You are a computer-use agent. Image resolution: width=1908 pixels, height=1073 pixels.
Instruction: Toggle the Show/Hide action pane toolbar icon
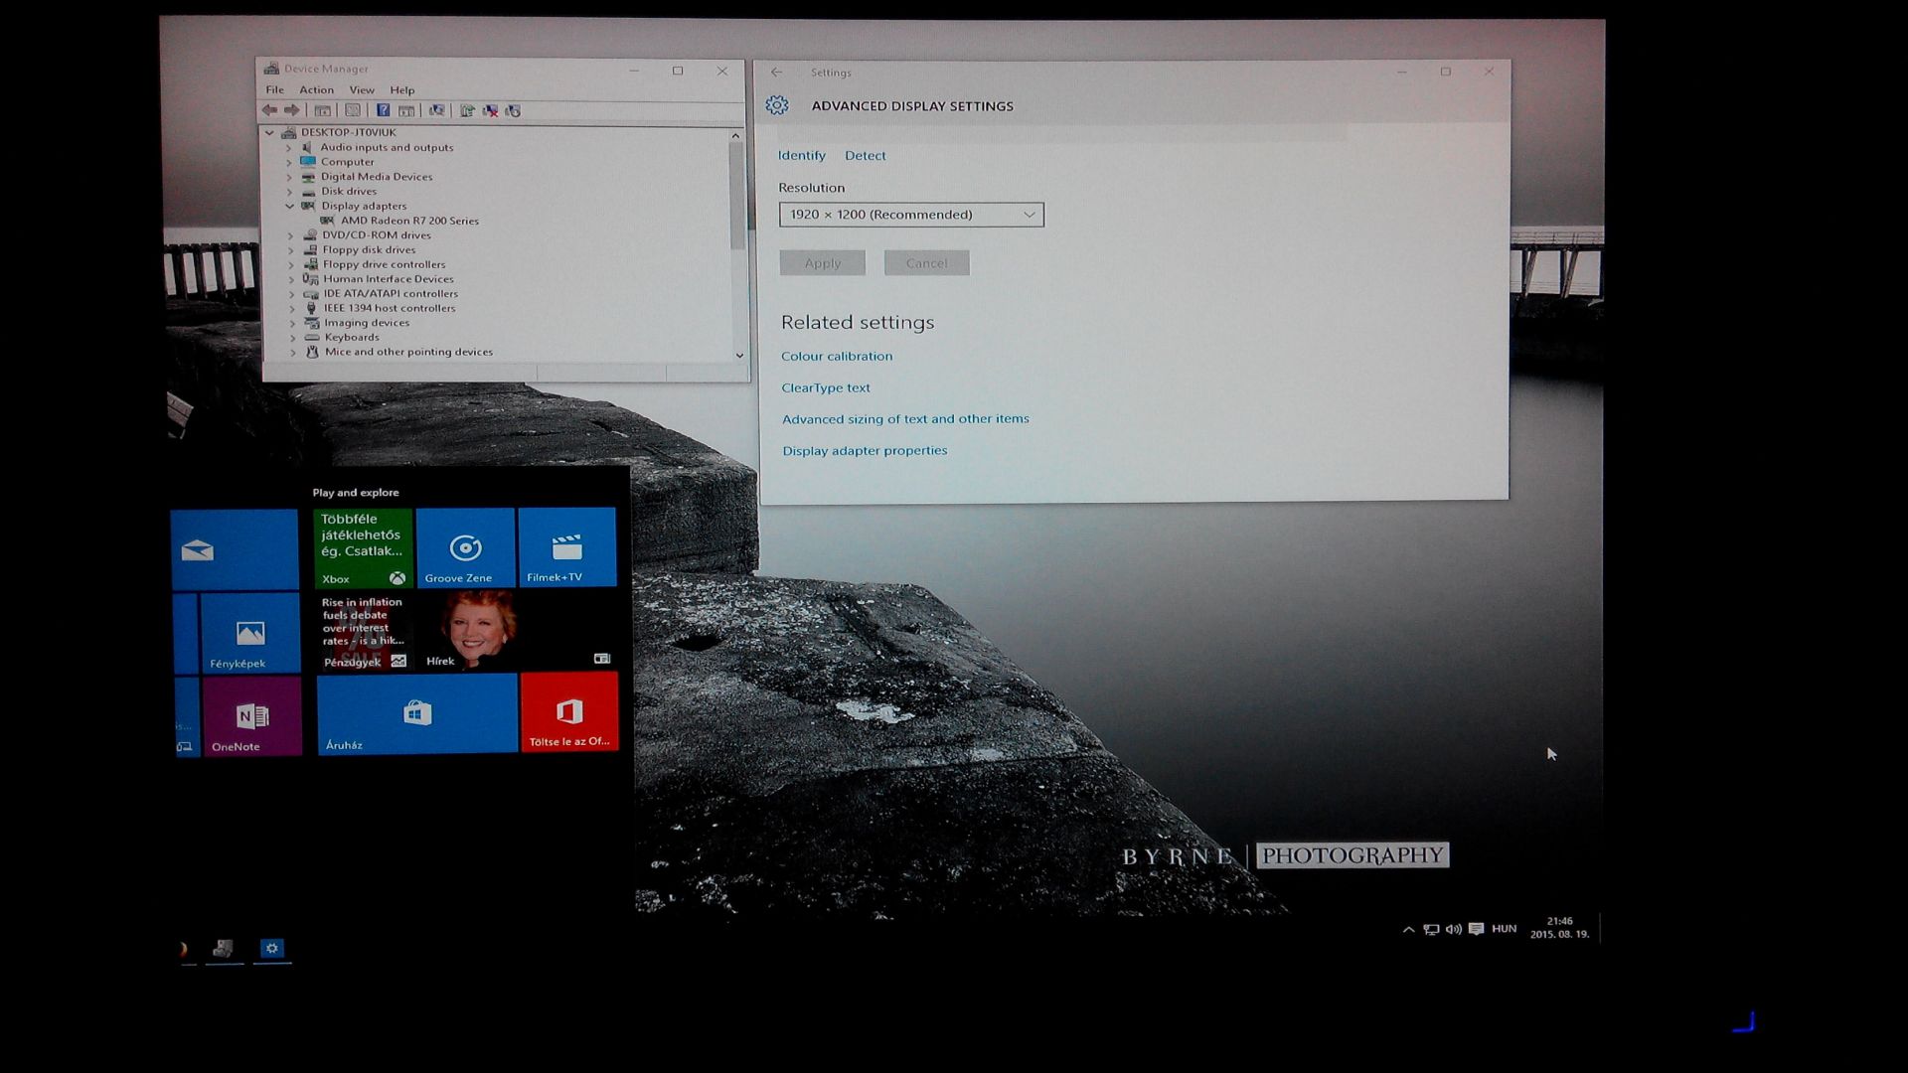(x=405, y=110)
